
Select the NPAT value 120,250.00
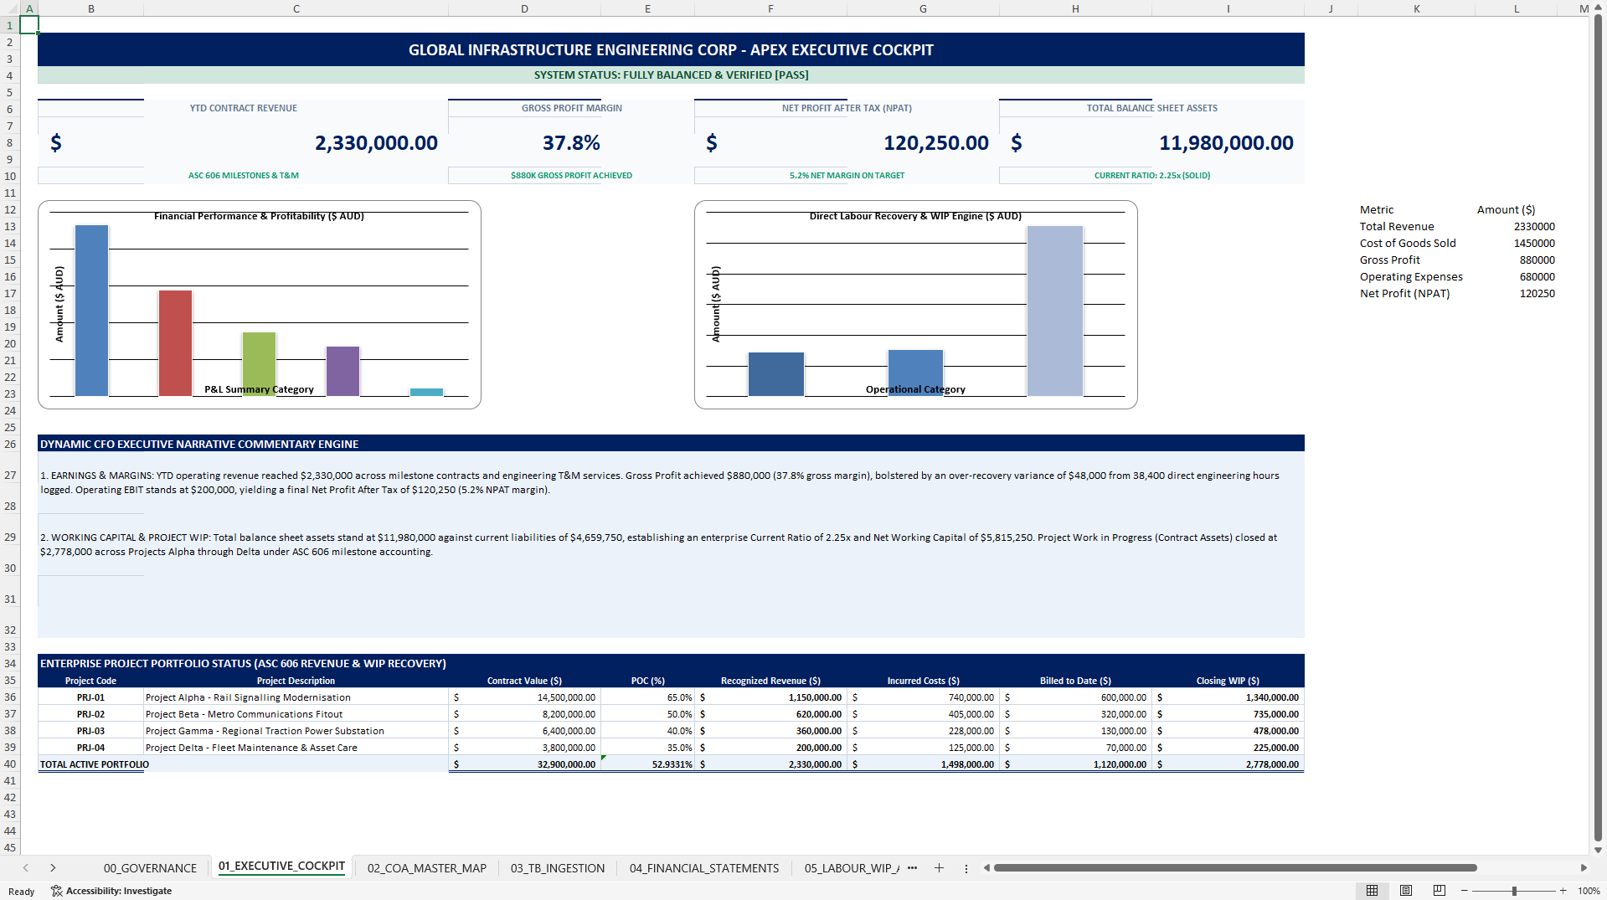click(x=935, y=143)
